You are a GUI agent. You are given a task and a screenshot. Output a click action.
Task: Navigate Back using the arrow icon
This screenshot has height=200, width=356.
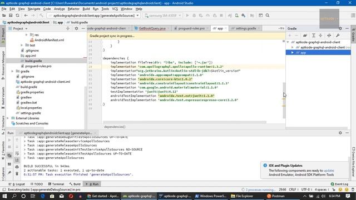pos(26,16)
